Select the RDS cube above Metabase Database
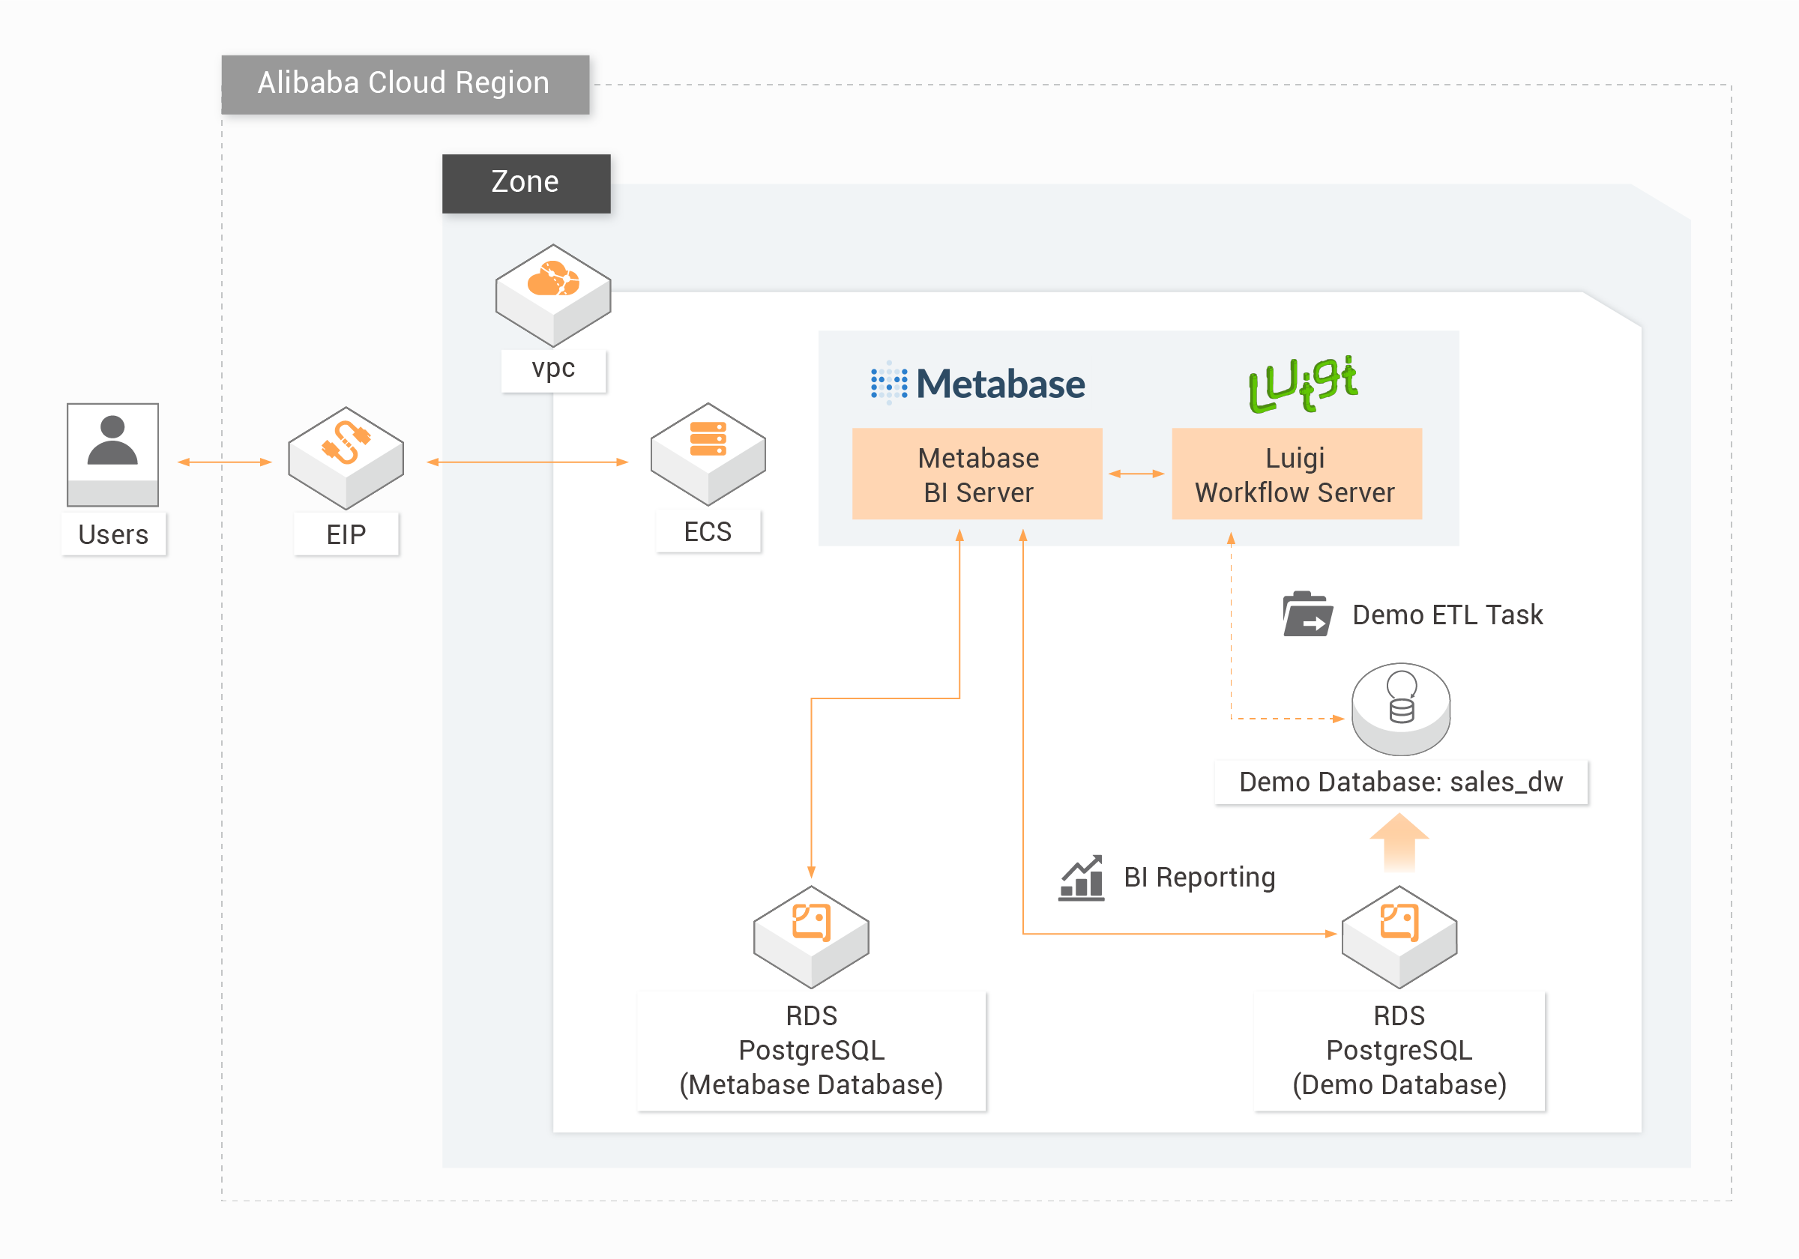Screen dimensions: 1799x1259 pyautogui.click(x=811, y=937)
